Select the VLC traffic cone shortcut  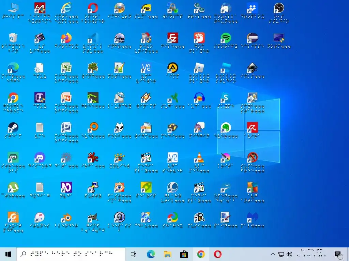pyautogui.click(x=199, y=158)
